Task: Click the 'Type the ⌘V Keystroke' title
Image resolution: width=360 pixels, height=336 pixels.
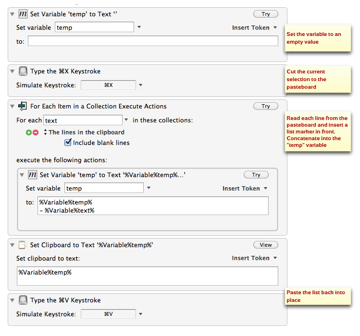Action: tap(65, 300)
